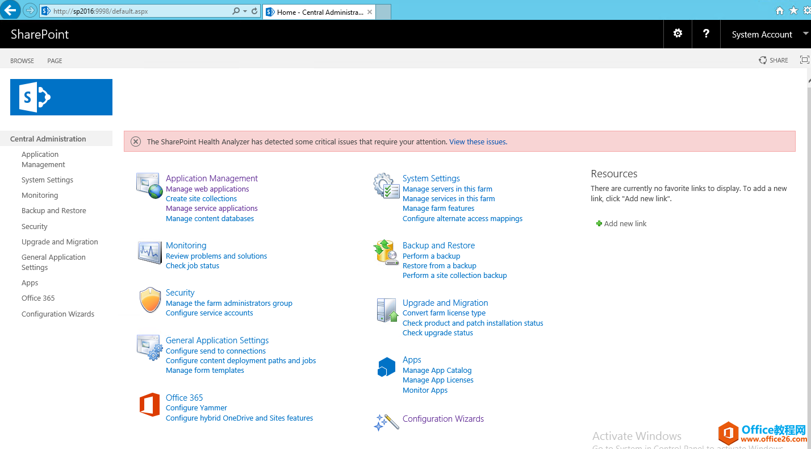811x449 pixels.
Task: Click the Office 365 logo icon
Action: click(150, 405)
